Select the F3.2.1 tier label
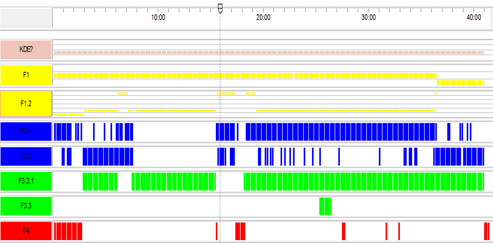This screenshot has width=493, height=244. (x=26, y=181)
